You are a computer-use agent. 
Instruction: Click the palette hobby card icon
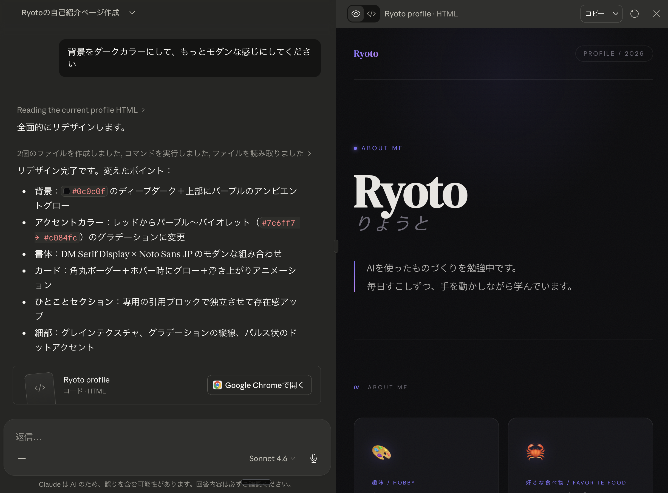coord(381,452)
